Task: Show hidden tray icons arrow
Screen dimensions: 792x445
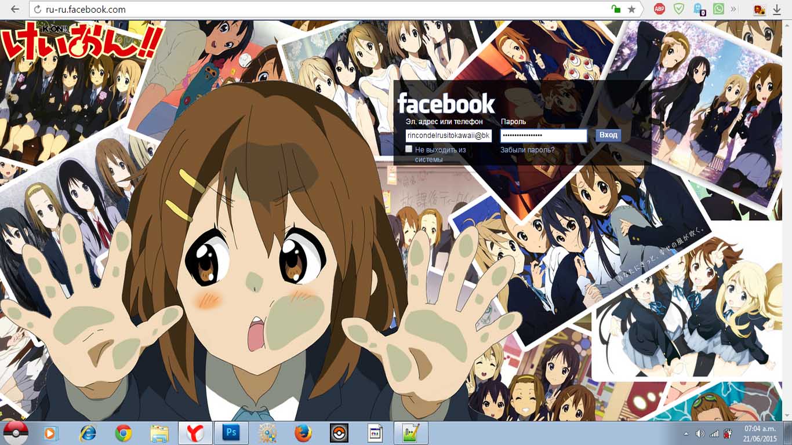Action: (686, 433)
